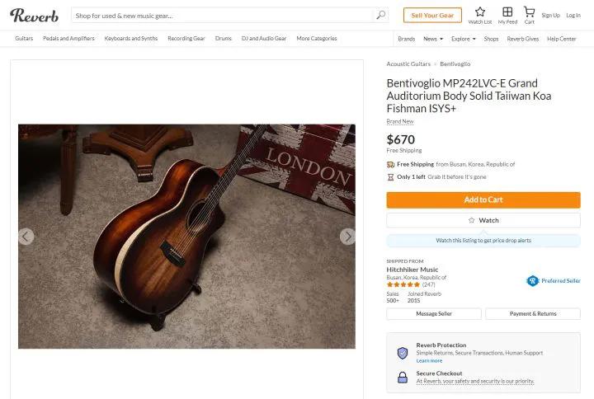Focus the music gear search field
The width and height of the screenshot is (594, 399).
(223, 15)
